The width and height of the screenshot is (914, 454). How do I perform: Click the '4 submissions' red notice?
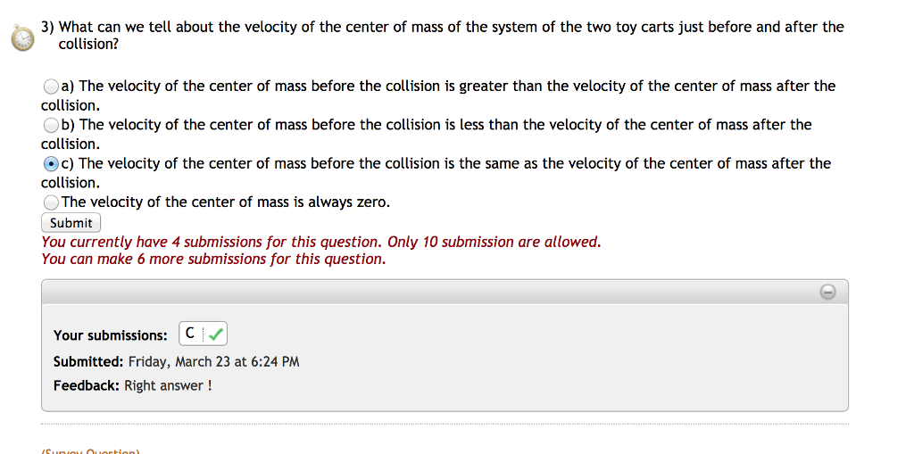coord(321,242)
